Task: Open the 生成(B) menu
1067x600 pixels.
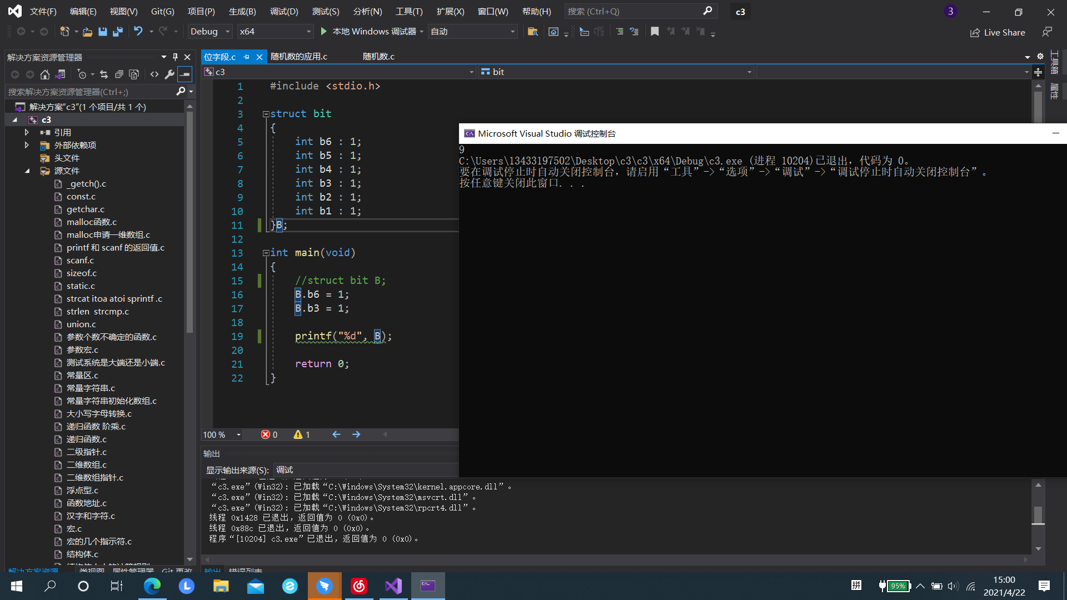Action: (x=242, y=11)
